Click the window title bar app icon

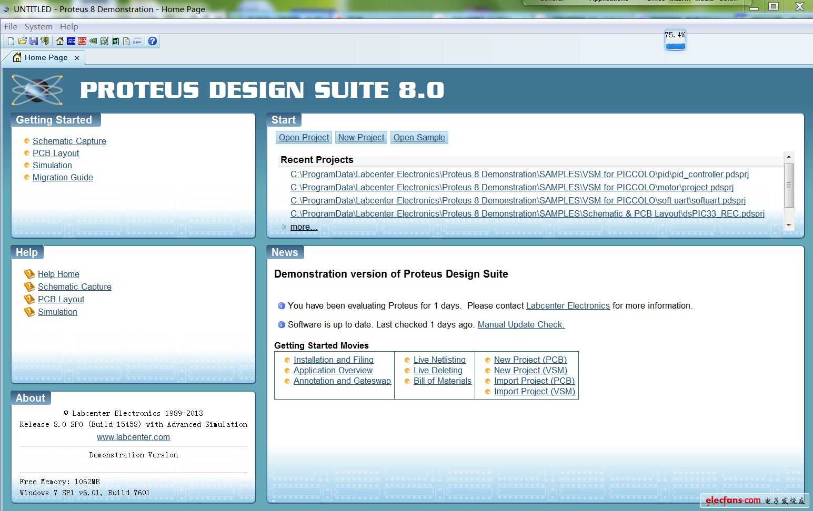coord(6,9)
